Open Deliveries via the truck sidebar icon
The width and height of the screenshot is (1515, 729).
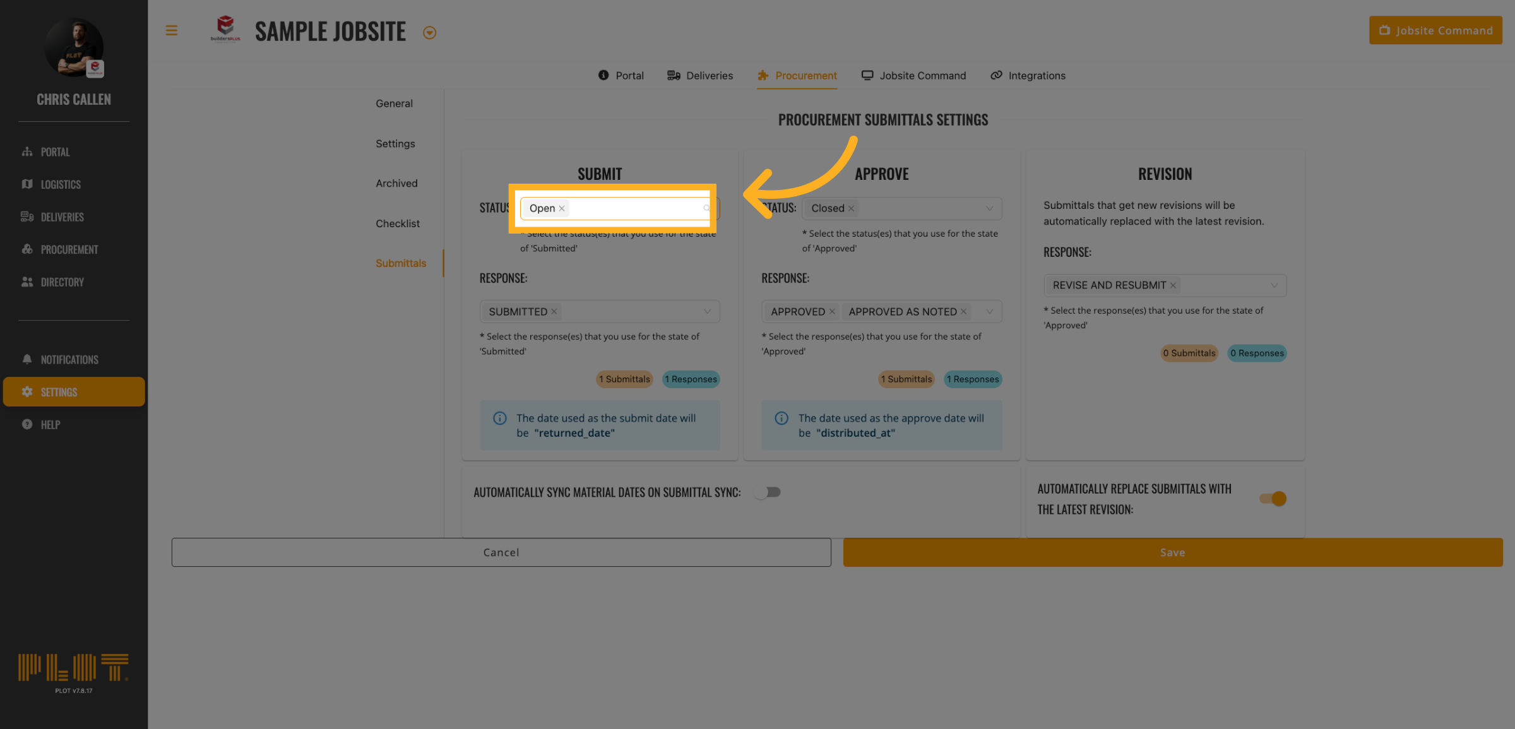pyautogui.click(x=27, y=216)
